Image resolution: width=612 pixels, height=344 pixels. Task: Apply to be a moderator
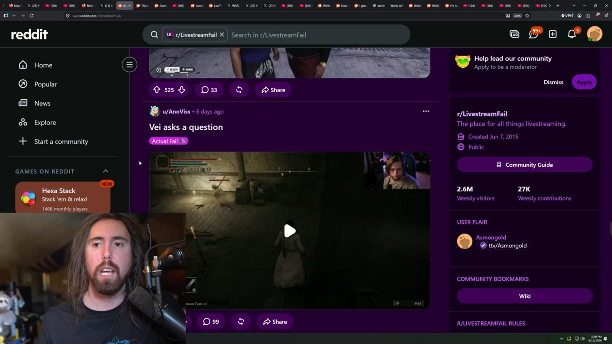pos(584,82)
